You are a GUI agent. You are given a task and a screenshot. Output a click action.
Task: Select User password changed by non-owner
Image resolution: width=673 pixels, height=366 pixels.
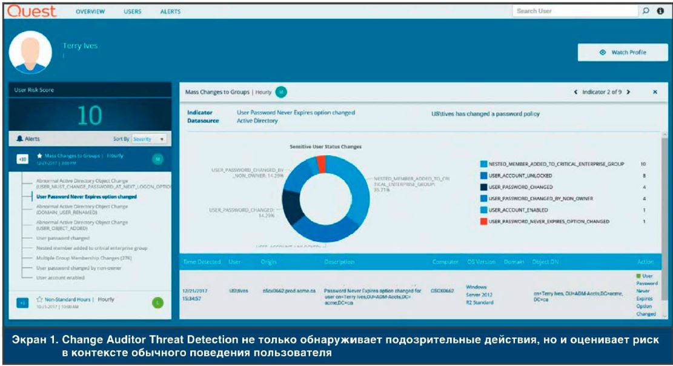79,268
